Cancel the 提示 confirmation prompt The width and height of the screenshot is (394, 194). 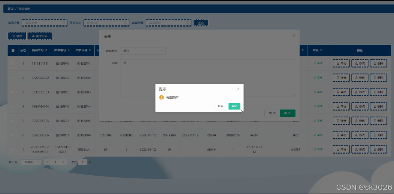pos(220,106)
